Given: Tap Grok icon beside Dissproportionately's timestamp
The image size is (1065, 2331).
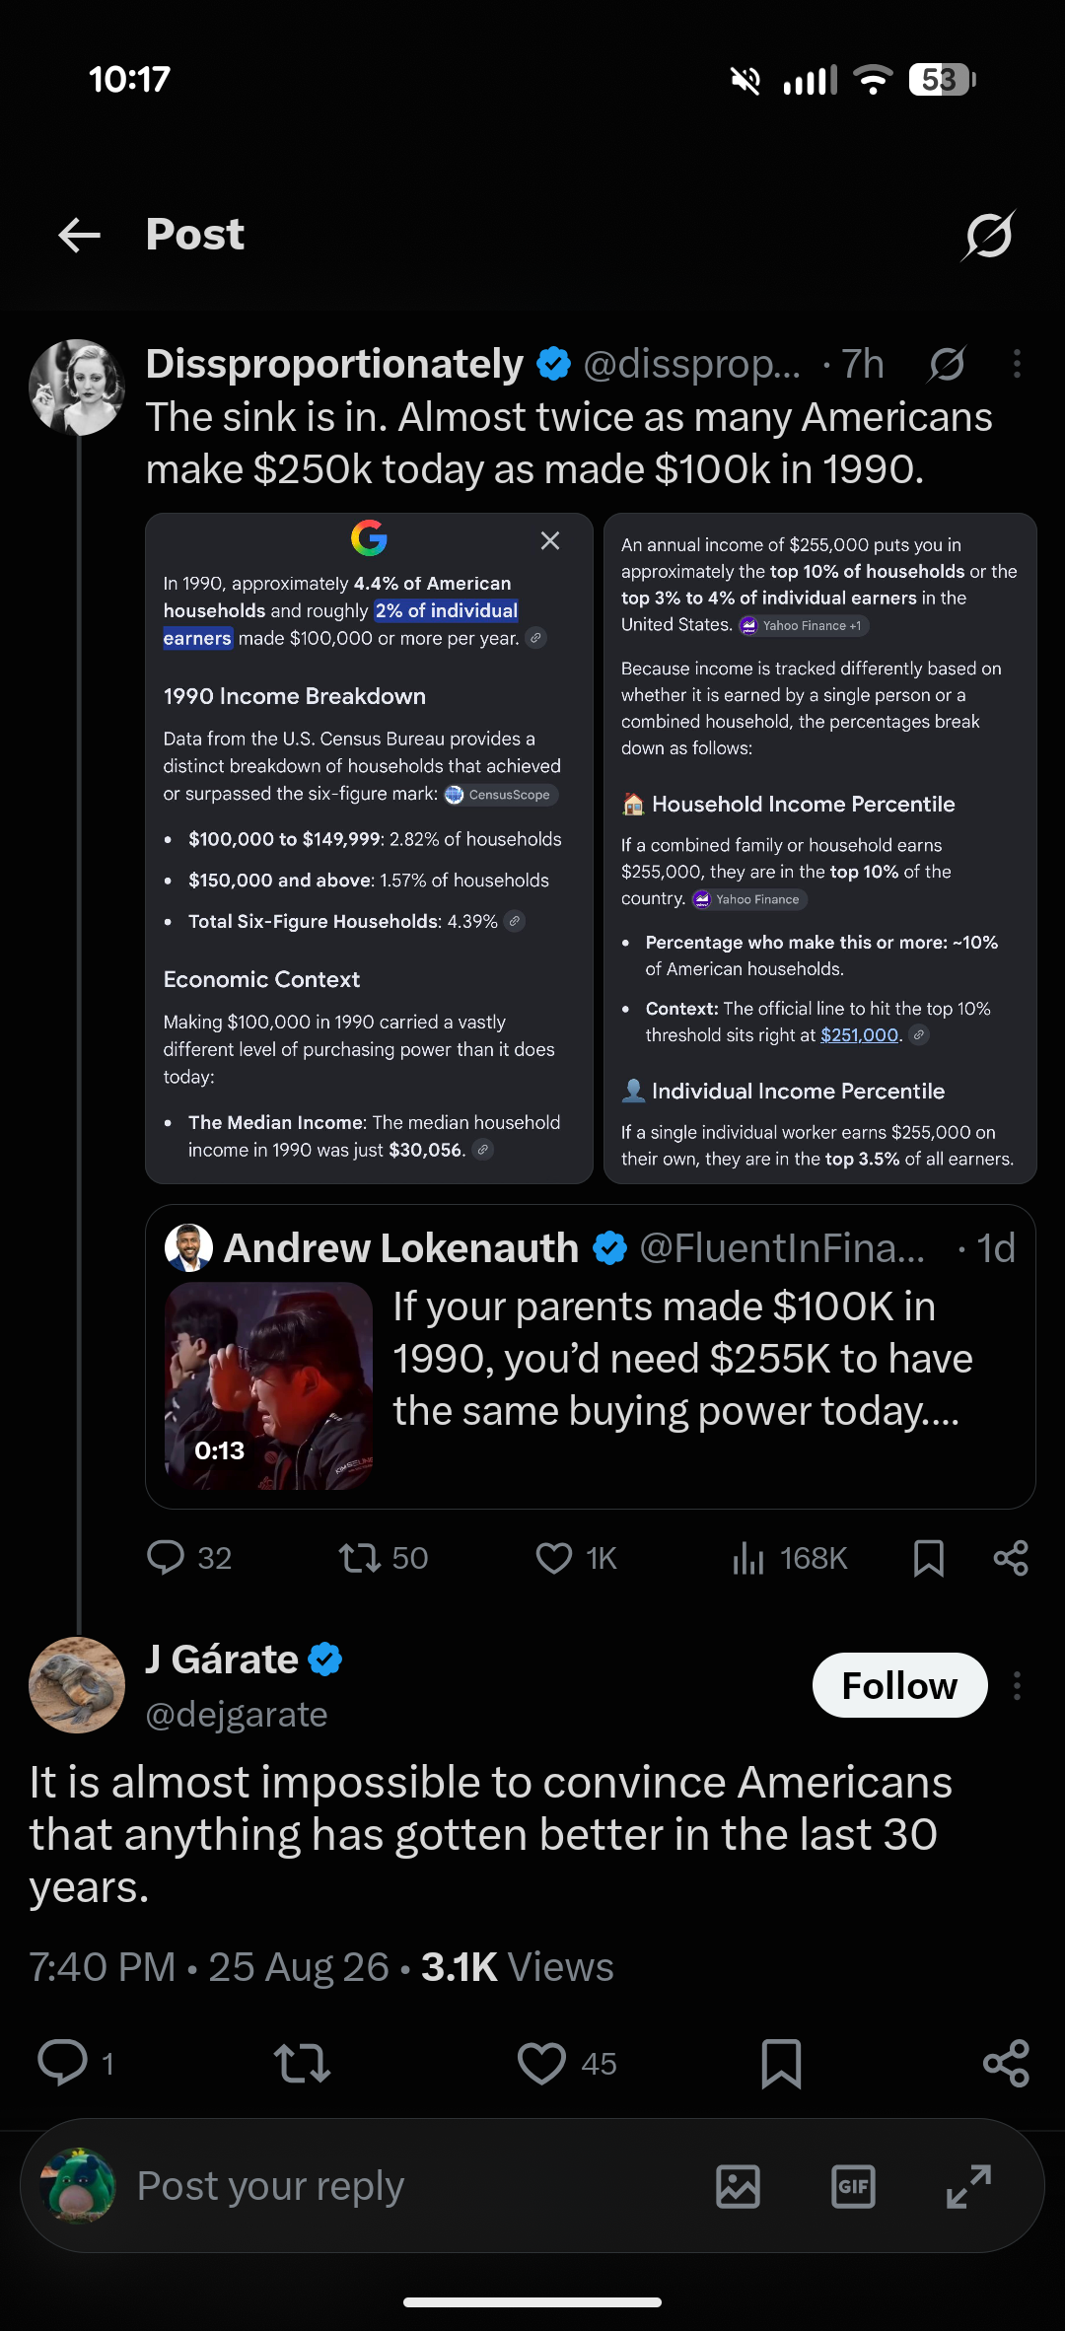Looking at the screenshot, I should tap(947, 365).
